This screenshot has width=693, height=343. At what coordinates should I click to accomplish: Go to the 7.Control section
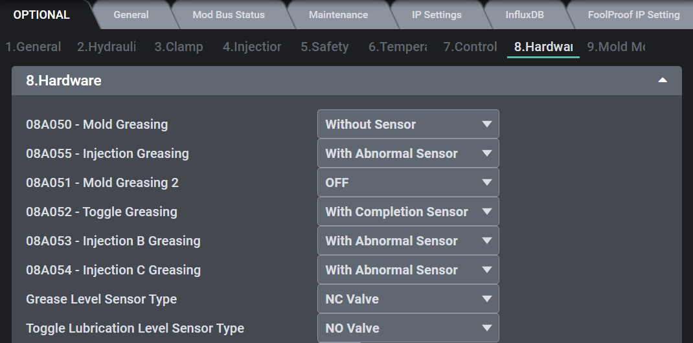(x=470, y=47)
